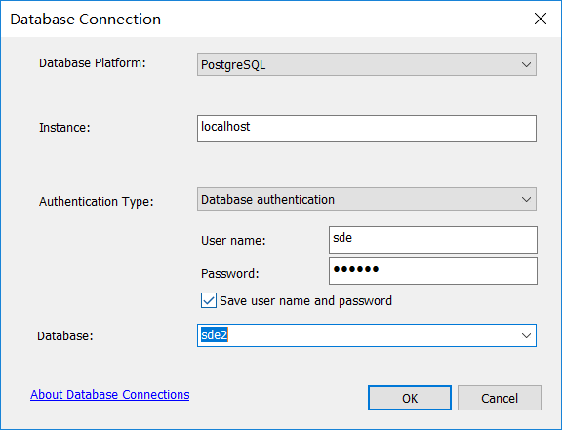Focus the Instance field containing localhost
Viewport: 562px width, 430px height.
tap(367, 129)
